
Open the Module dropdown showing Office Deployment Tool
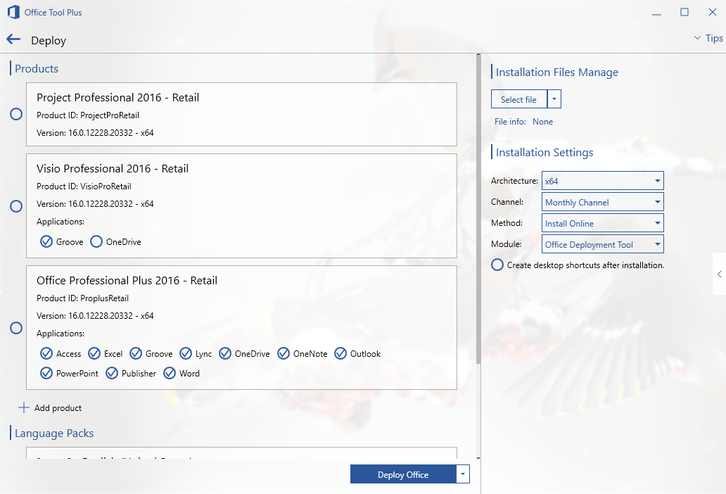click(x=602, y=244)
